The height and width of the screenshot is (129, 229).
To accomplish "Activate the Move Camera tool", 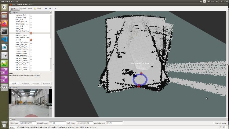I will (x=27, y=9).
